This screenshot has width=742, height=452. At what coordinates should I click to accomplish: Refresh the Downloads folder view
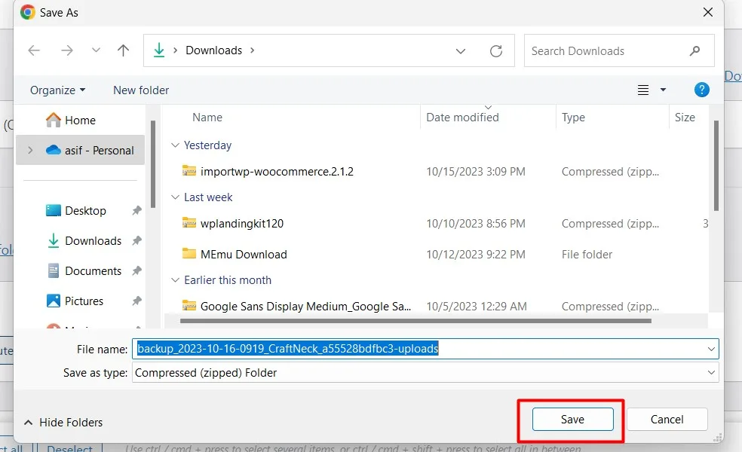[496, 50]
